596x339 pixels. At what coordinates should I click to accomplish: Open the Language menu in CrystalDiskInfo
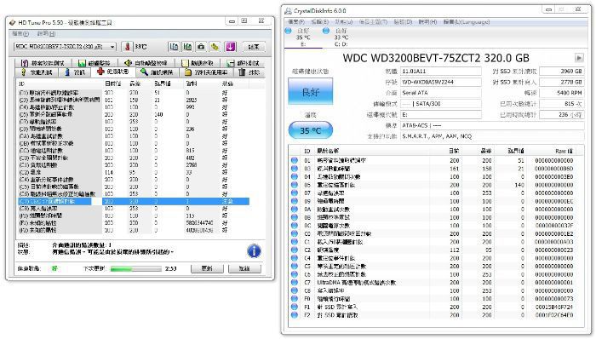click(466, 22)
